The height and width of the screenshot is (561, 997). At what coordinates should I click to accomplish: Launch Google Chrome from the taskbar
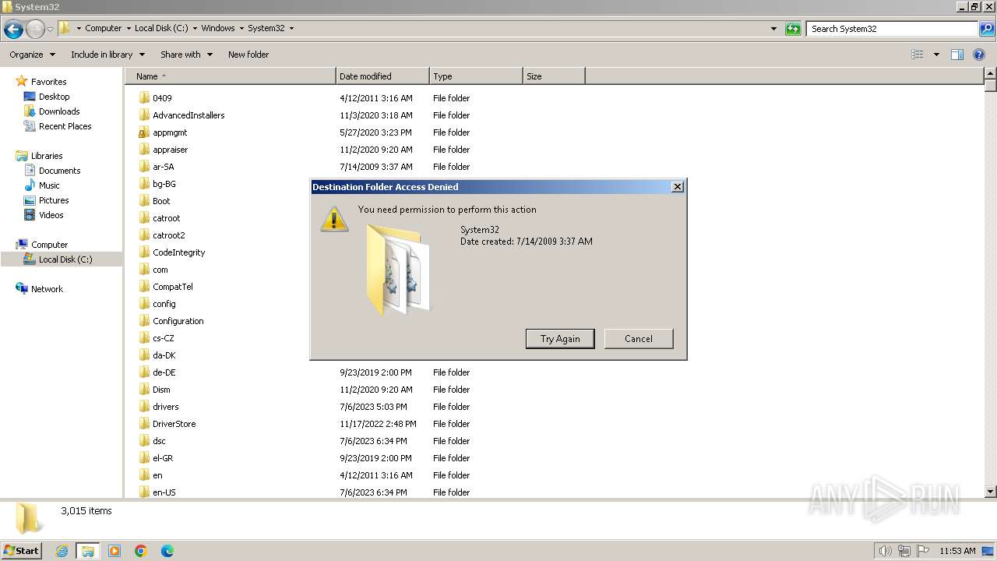[x=141, y=551]
